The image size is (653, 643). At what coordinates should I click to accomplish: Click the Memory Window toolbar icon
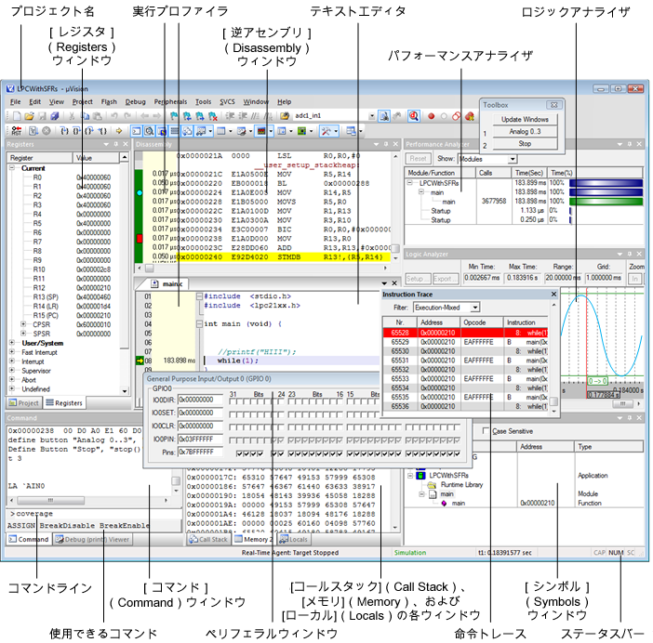221,131
